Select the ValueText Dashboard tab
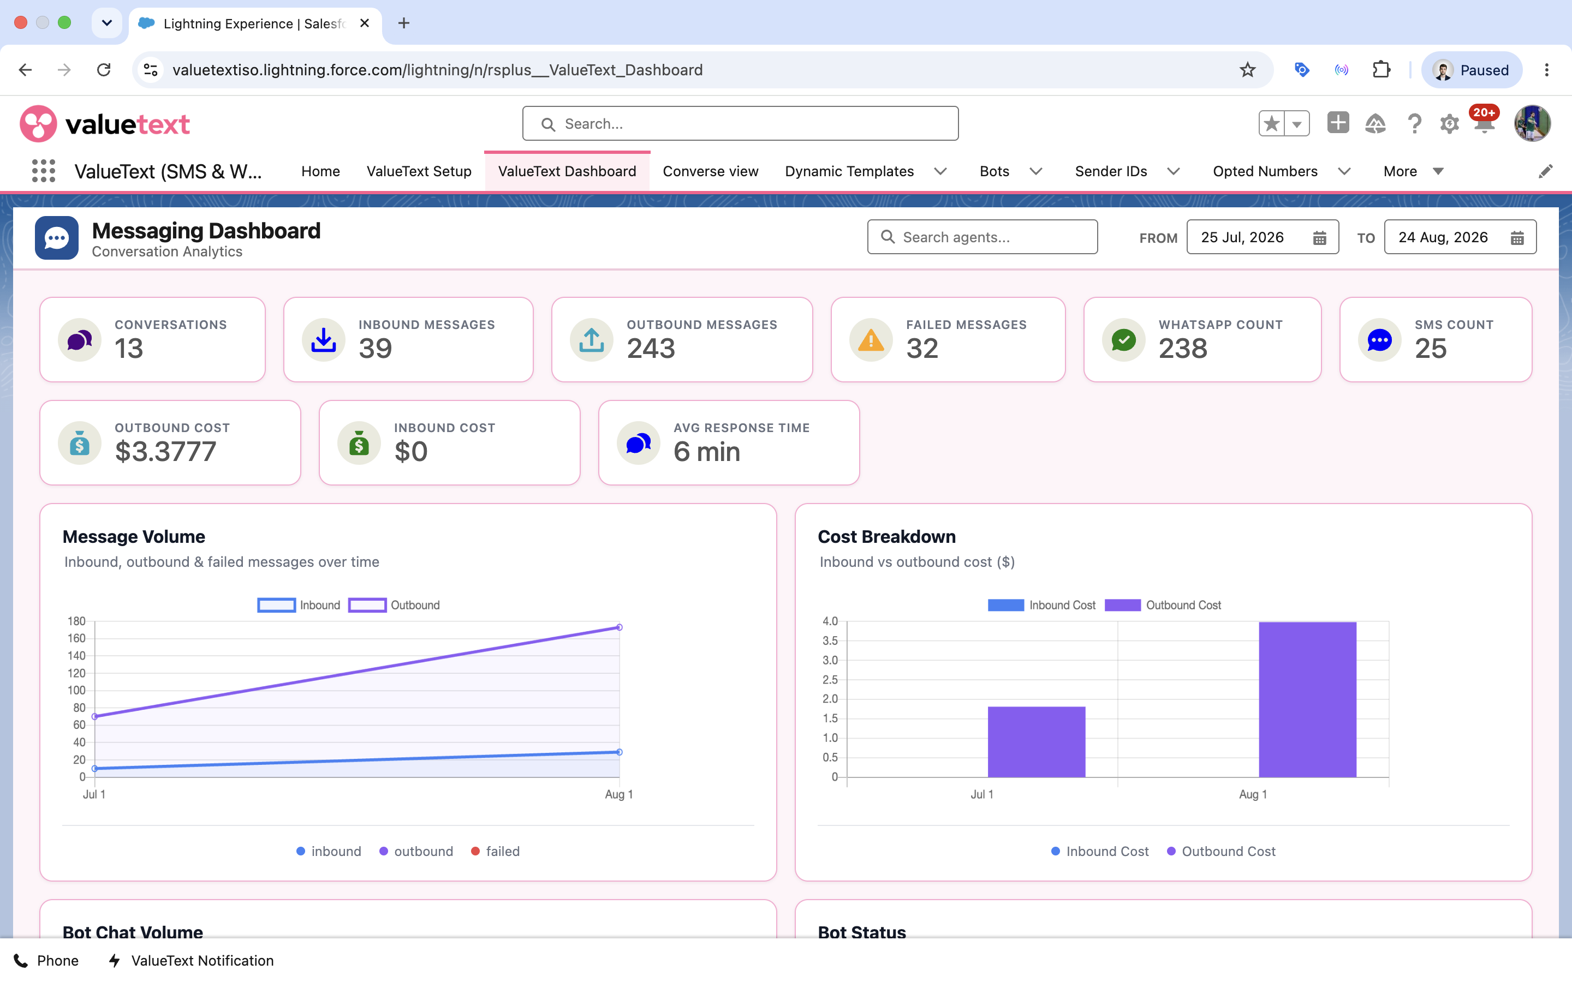This screenshot has height=982, width=1572. (567, 171)
